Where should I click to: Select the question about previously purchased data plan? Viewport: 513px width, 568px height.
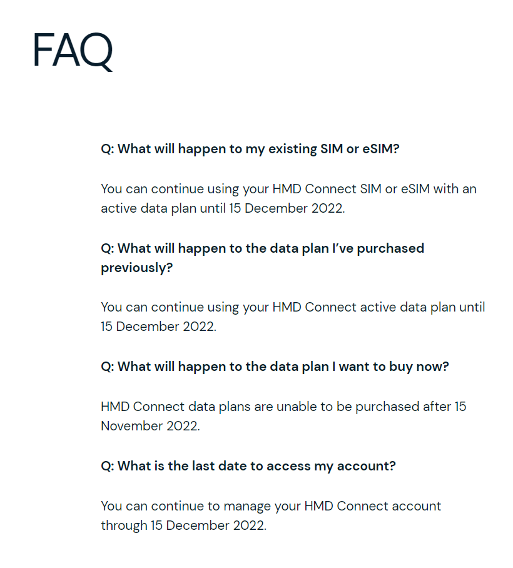tap(263, 258)
